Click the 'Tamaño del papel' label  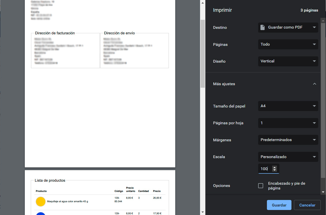(x=229, y=106)
